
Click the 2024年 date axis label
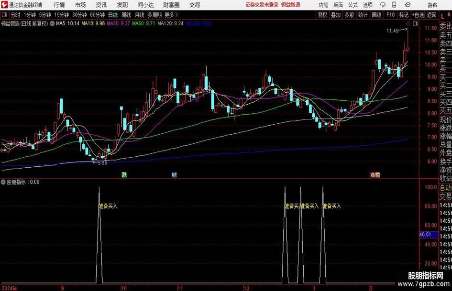click(x=9, y=288)
